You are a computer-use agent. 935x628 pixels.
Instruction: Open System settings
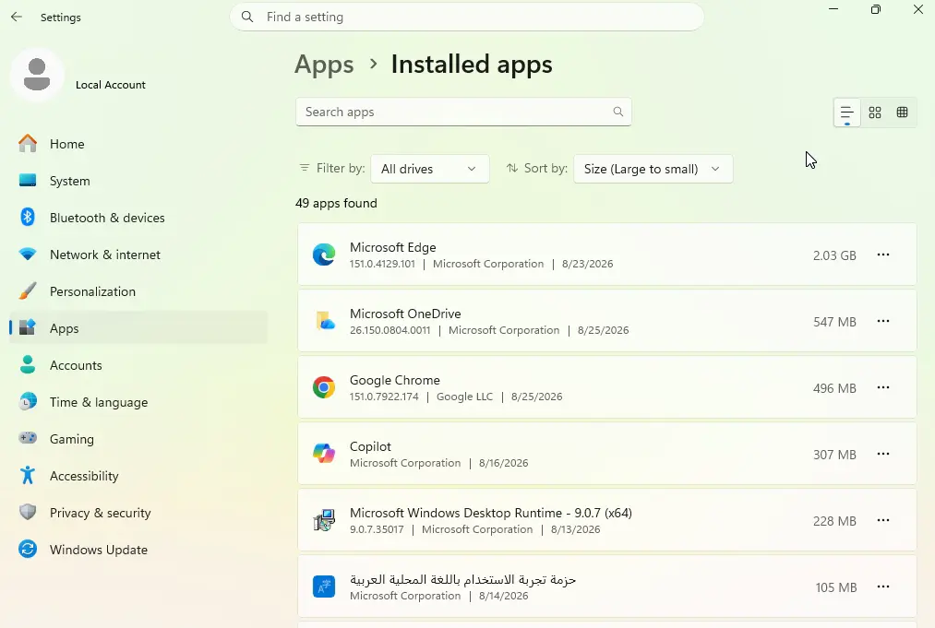[x=138, y=181]
